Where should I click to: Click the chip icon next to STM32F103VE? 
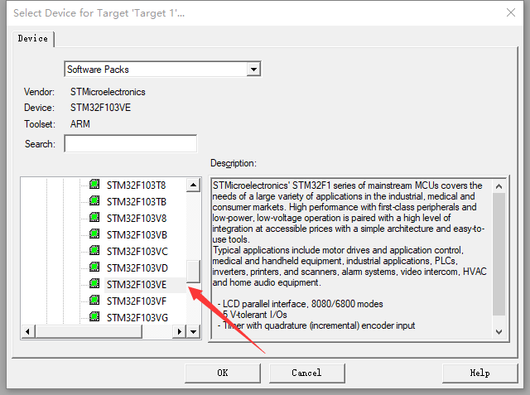[x=94, y=284]
